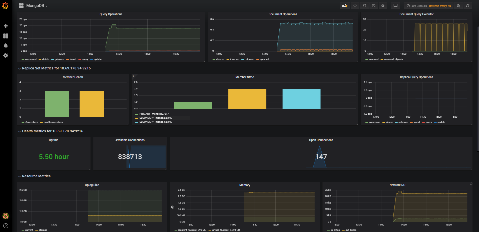The height and width of the screenshot is (232, 479).
Task: Click the dashboard grid icon beside MongoDB
Action: [x=21, y=5]
